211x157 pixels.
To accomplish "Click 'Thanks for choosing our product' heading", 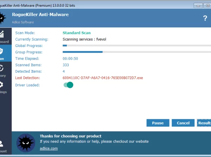I will coord(71,136).
